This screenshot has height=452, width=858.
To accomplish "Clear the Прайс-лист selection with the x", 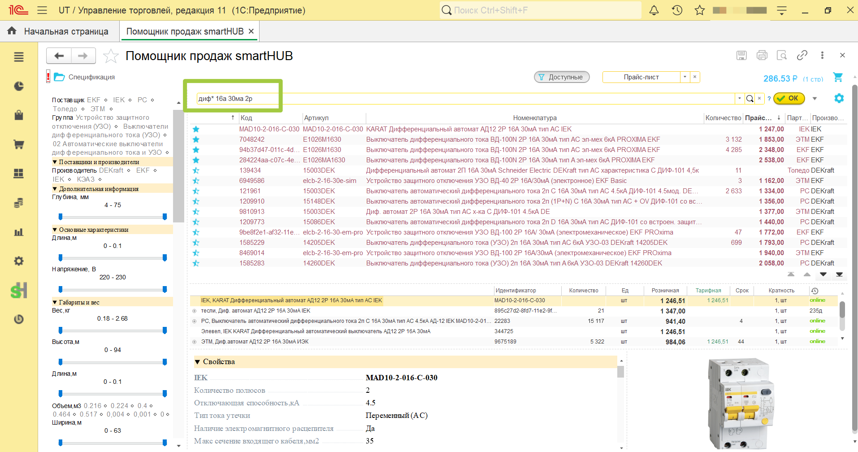I will click(x=694, y=77).
